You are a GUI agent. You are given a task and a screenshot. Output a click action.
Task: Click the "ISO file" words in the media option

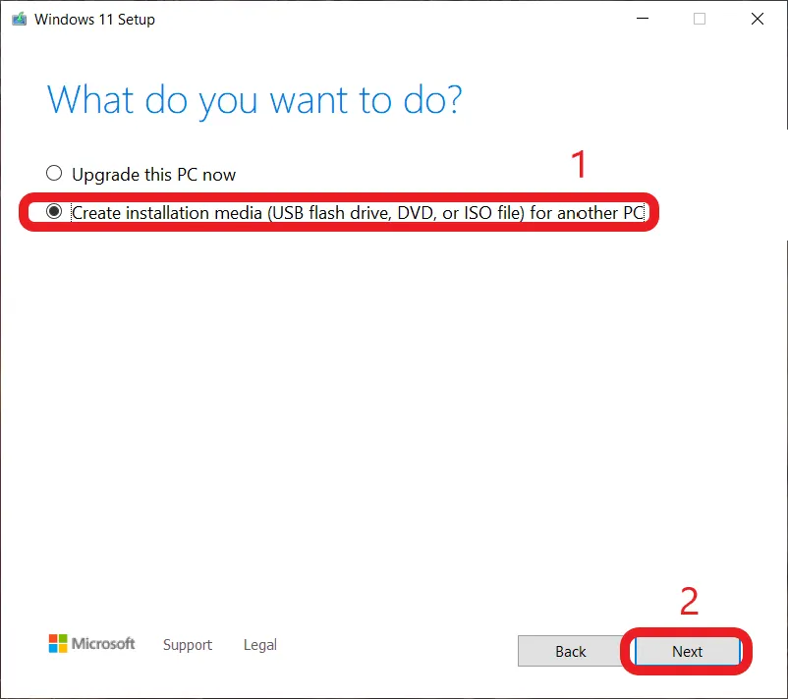pyautogui.click(x=492, y=212)
